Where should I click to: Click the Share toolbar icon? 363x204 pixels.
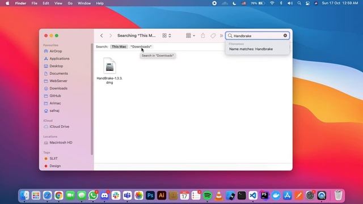point(203,36)
